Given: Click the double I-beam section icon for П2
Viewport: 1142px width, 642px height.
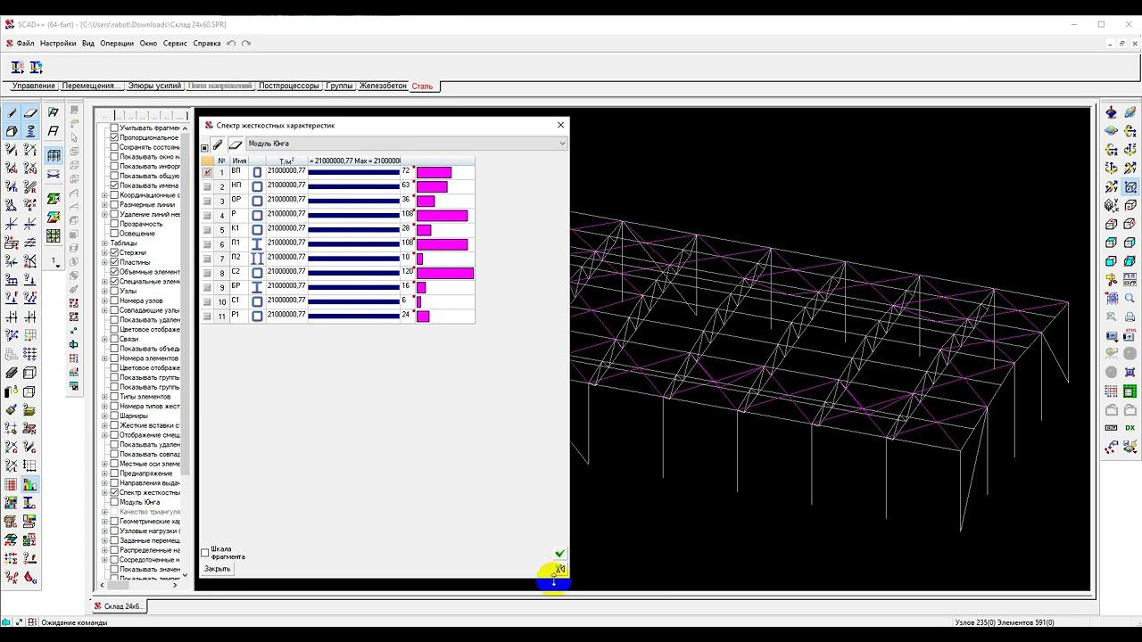Looking at the screenshot, I should pos(257,258).
